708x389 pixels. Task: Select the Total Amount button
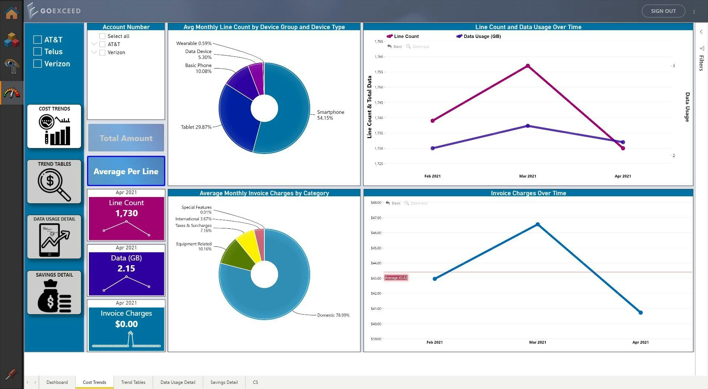click(x=126, y=138)
